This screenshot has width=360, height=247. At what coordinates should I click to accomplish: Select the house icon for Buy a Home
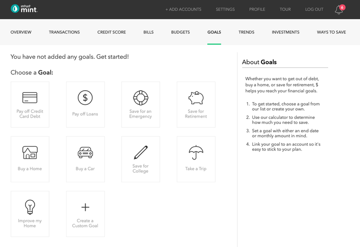point(30,152)
